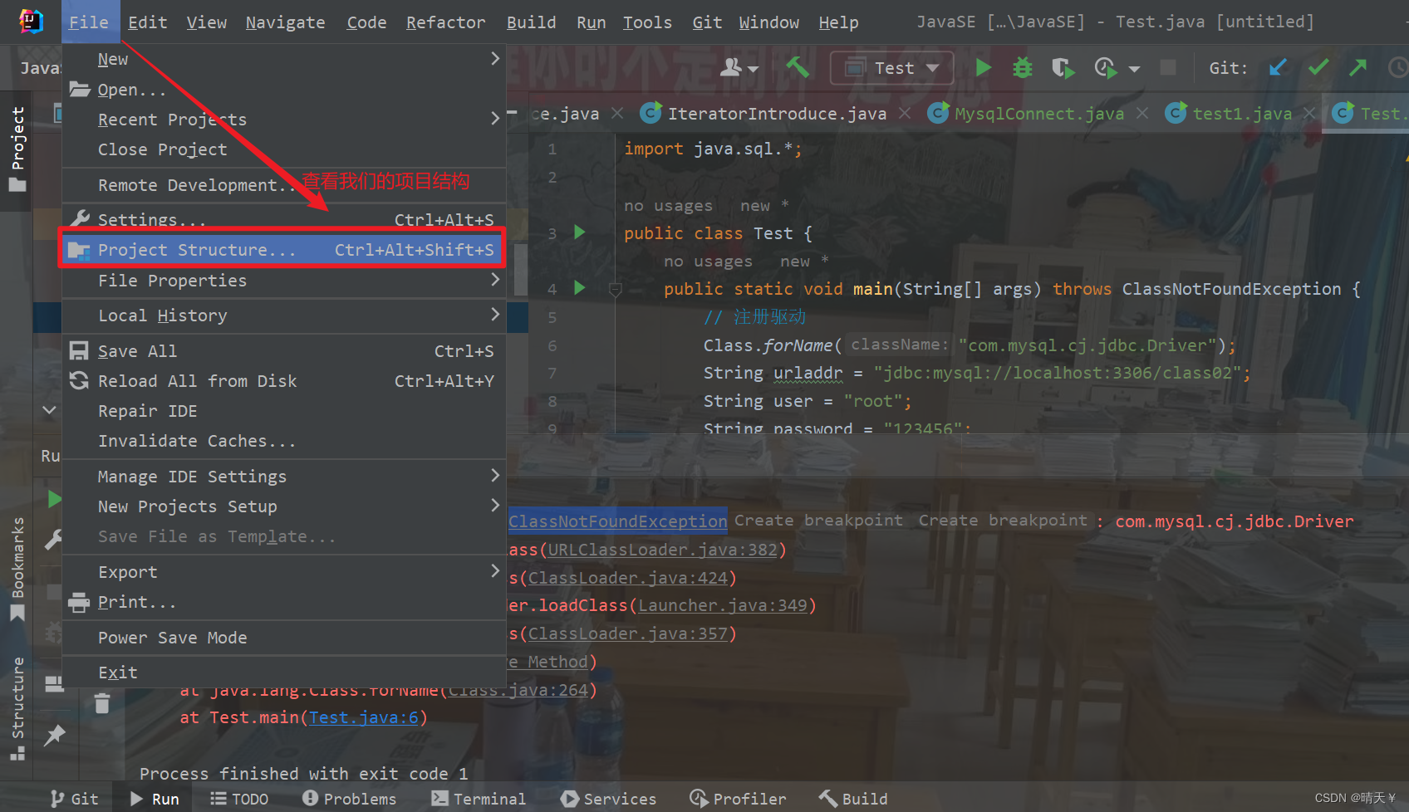Image resolution: width=1409 pixels, height=812 pixels.
Task: Click the Git Update Project blue arrow
Action: click(x=1278, y=67)
